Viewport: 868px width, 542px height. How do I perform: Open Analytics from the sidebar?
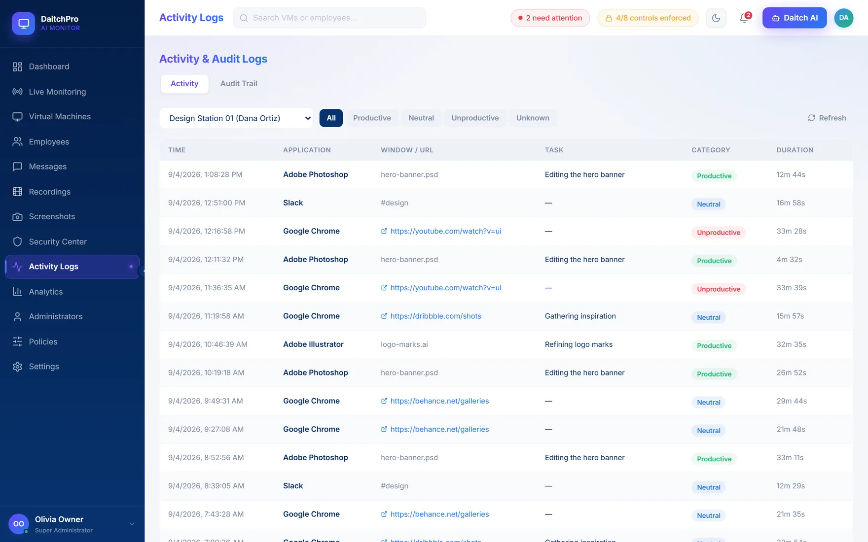(72, 292)
